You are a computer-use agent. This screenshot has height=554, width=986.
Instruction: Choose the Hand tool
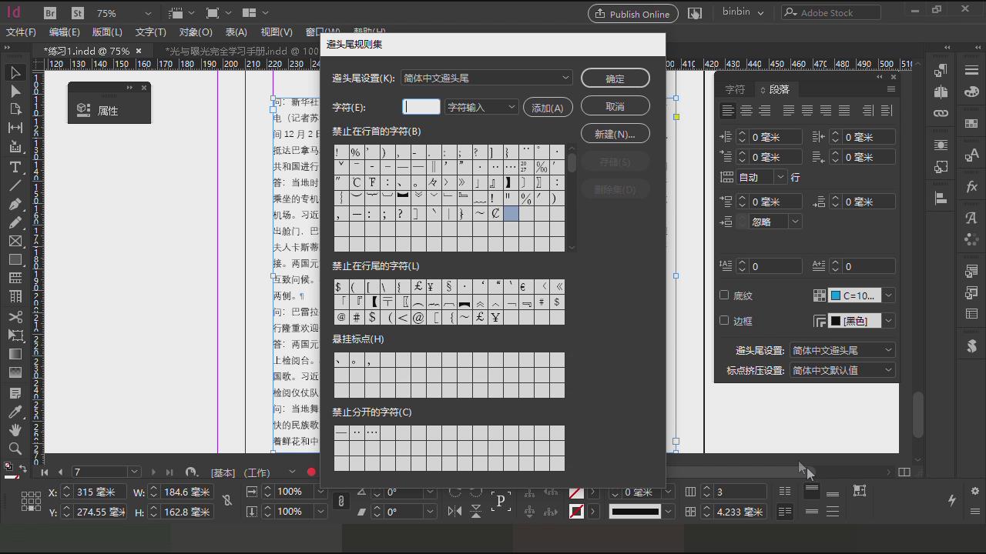point(15,430)
